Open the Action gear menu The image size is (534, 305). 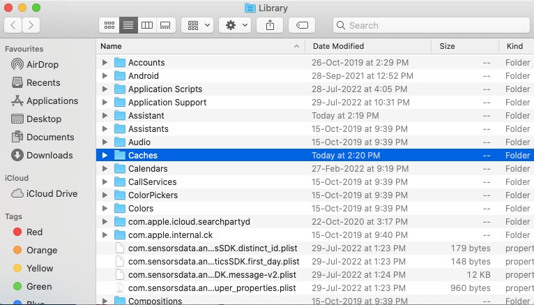[235, 25]
